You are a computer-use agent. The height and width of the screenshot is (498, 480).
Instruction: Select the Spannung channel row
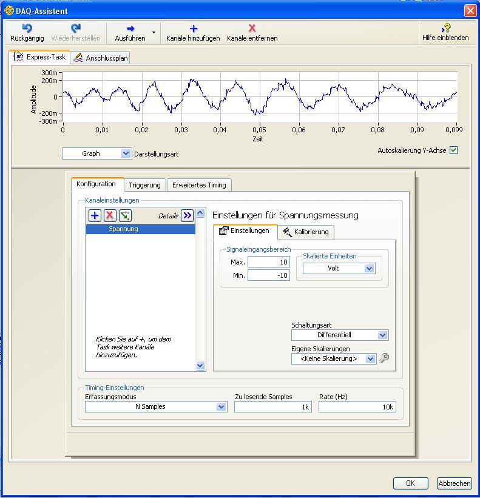click(140, 229)
